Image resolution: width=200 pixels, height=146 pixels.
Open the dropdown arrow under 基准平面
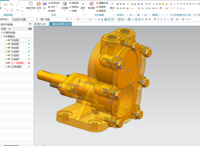click(x=31, y=11)
